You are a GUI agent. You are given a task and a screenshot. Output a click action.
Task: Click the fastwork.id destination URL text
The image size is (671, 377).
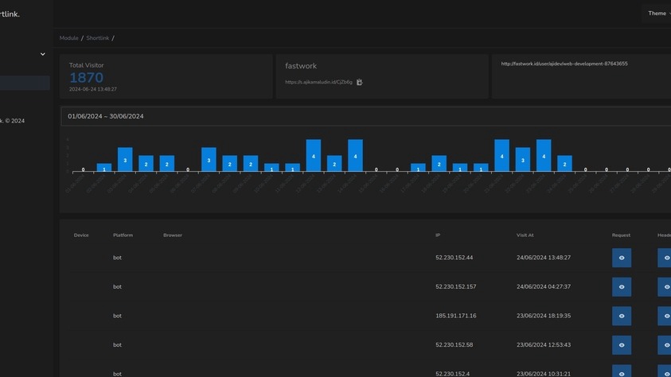[x=564, y=64]
